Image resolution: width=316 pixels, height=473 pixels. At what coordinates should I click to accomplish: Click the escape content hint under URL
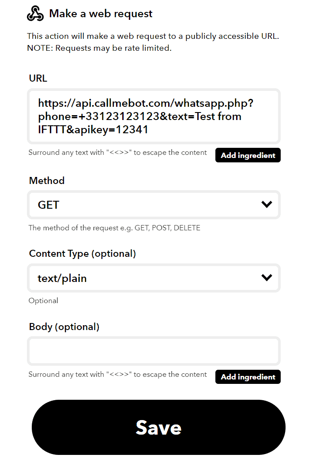pyautogui.click(x=118, y=152)
